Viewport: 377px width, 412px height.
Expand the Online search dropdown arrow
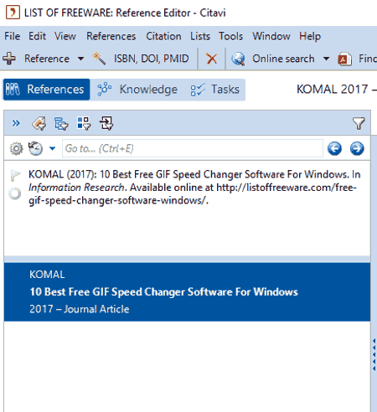pyautogui.click(x=326, y=59)
